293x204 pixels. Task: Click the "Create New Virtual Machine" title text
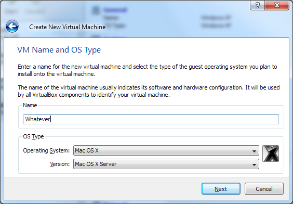[x=67, y=27]
